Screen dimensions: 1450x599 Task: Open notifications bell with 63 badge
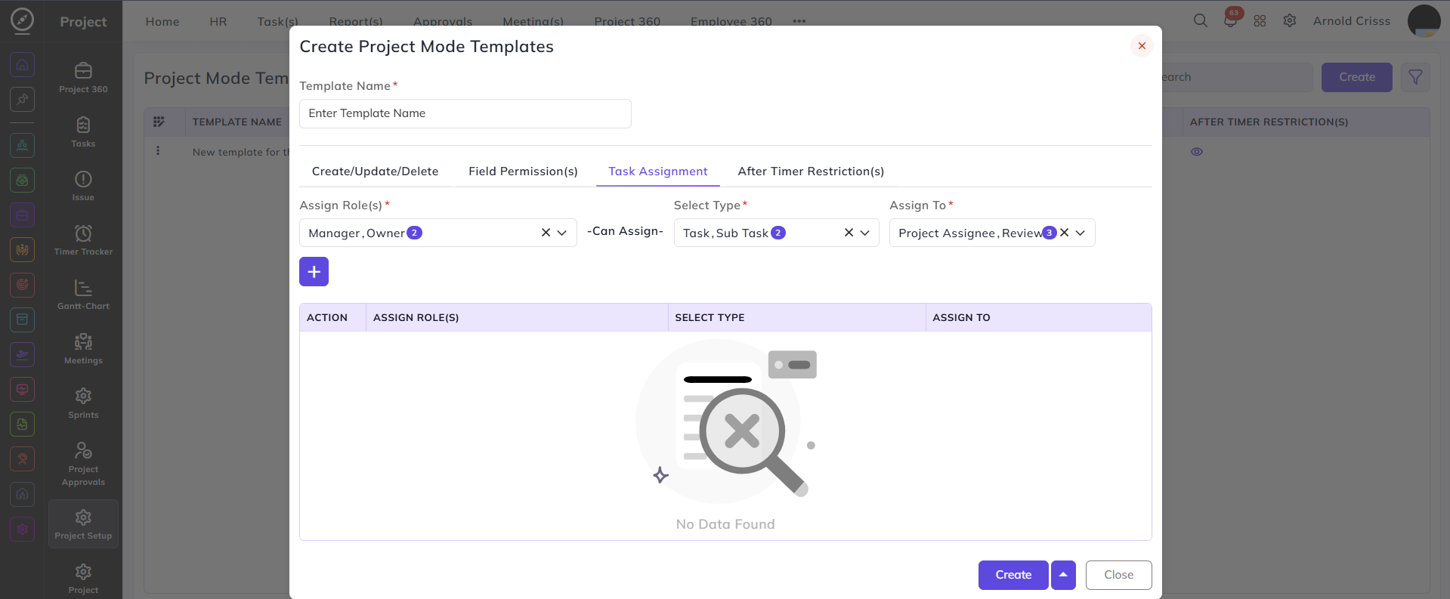(1231, 20)
